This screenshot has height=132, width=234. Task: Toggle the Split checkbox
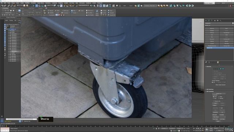(x=220, y=108)
